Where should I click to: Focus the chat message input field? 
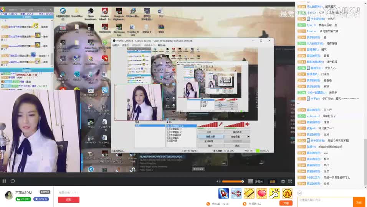click(x=325, y=202)
